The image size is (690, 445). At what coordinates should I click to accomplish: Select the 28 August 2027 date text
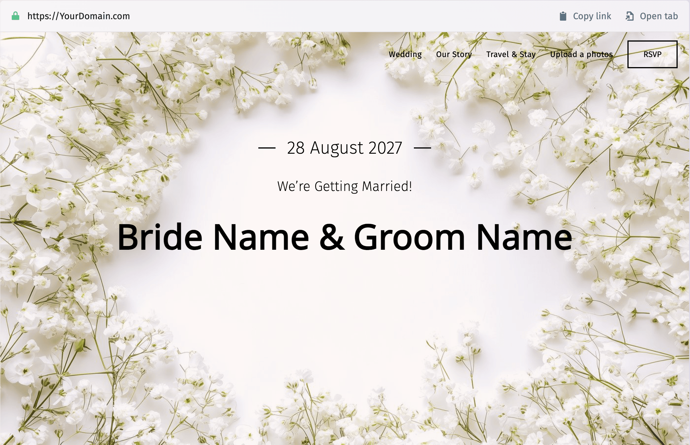[344, 148]
